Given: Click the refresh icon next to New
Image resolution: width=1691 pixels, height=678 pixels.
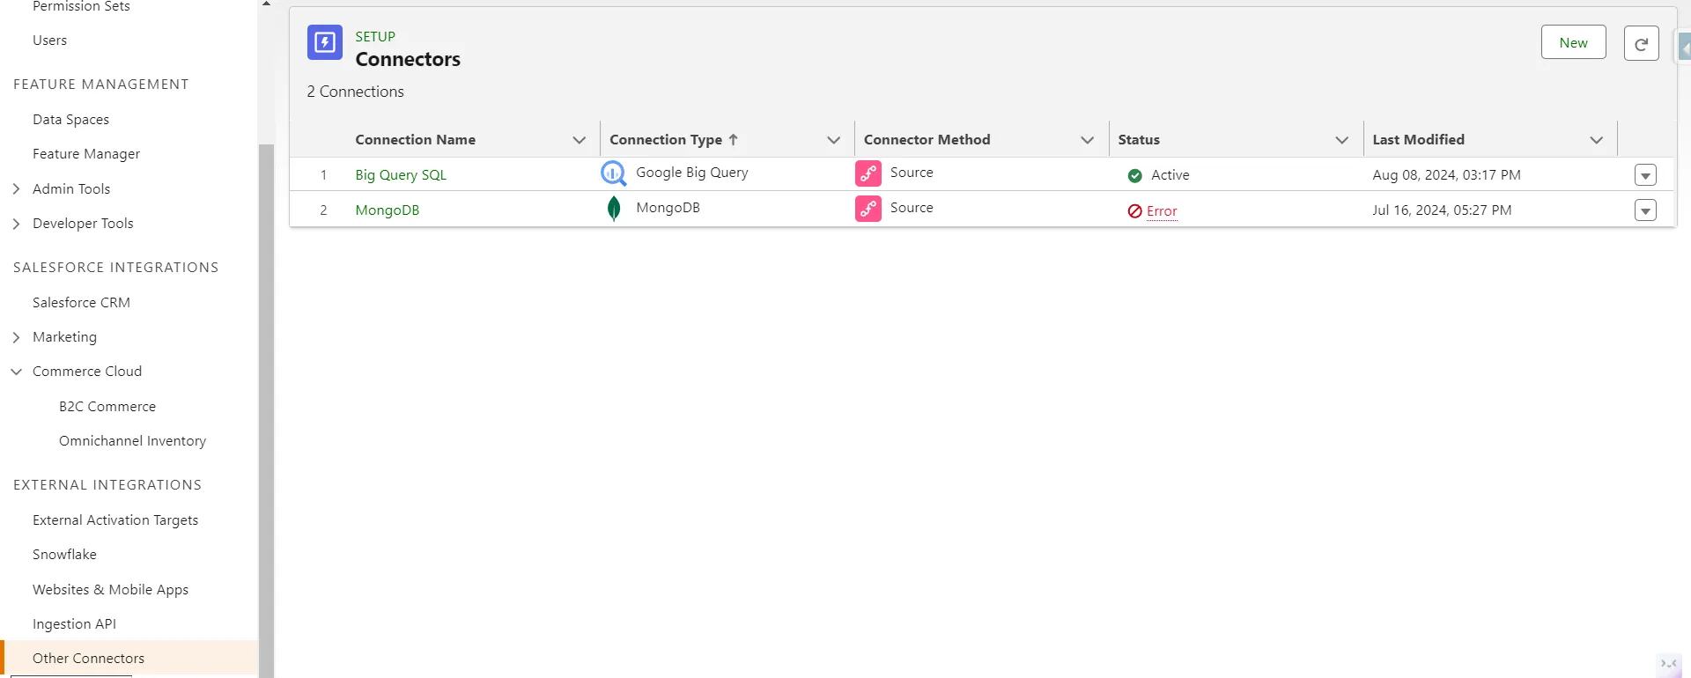Looking at the screenshot, I should (1641, 43).
